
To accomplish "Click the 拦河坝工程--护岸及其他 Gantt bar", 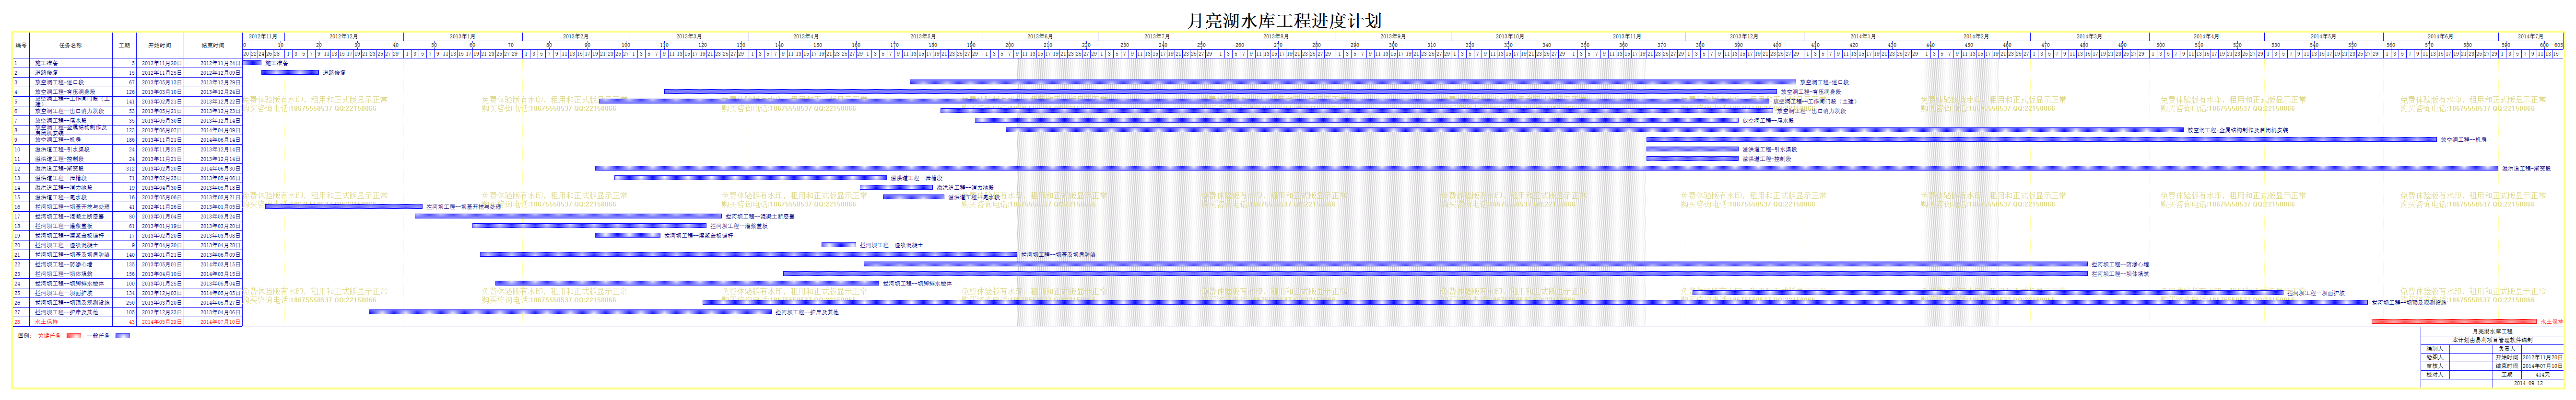I will tap(570, 312).
